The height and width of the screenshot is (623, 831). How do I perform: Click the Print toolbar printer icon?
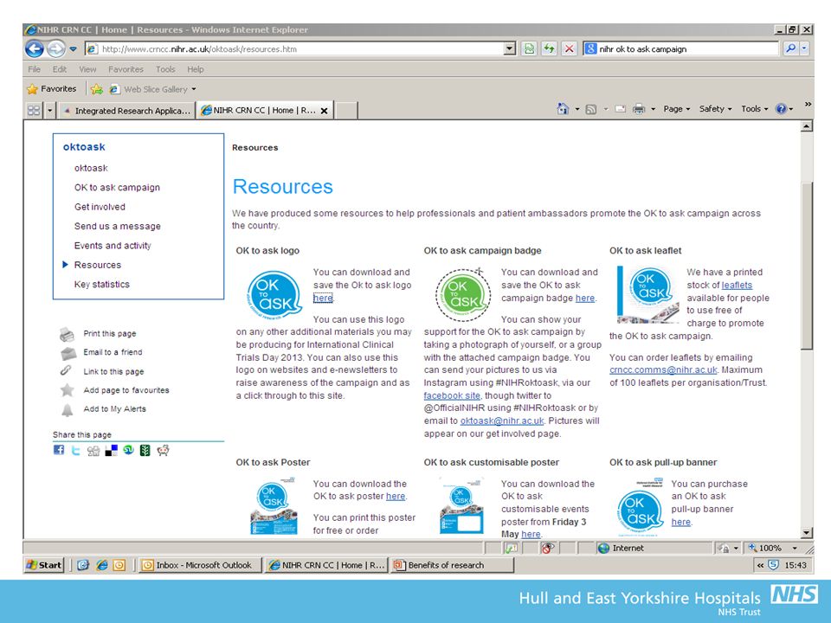[x=639, y=109]
